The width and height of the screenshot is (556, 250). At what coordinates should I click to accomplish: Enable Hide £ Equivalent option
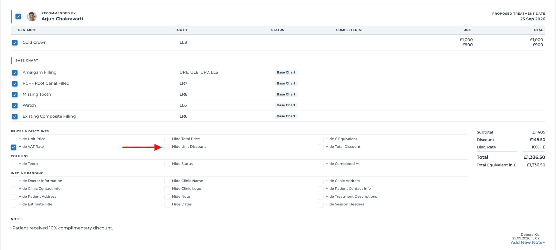pyautogui.click(x=321, y=139)
